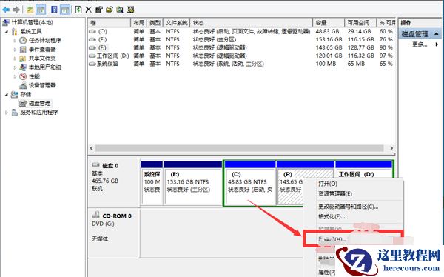Toggle the show/hide console tree toolbar icon

click(41, 10)
